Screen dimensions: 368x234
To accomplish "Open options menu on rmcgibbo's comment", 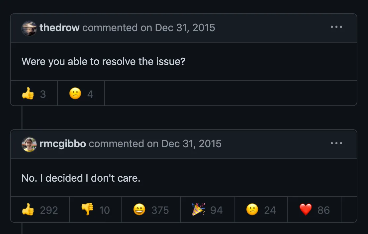I will point(336,143).
